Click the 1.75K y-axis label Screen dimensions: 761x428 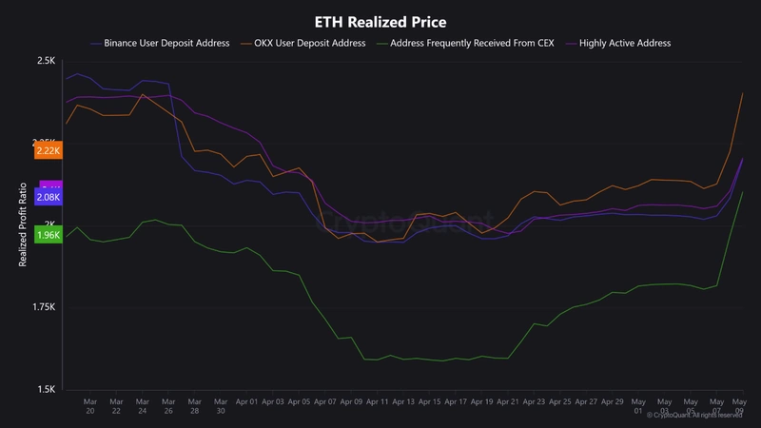44,307
